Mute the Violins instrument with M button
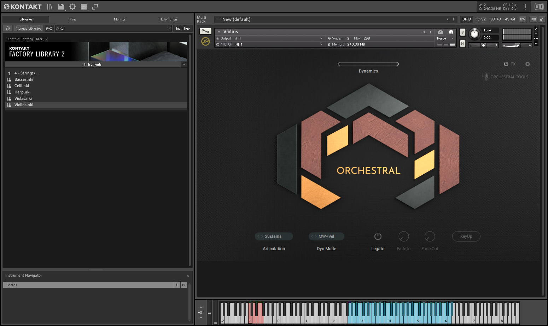Screen dimensions: 548x326 [462, 43]
